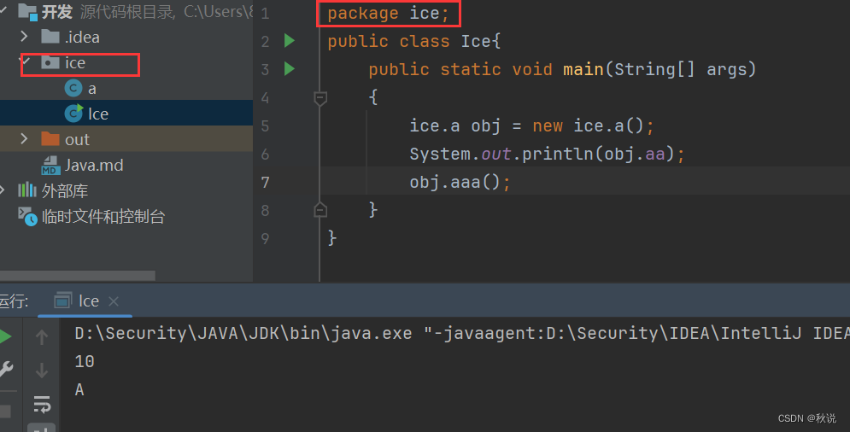The height and width of the screenshot is (432, 850).
Task: Click line number 7 in gutter
Action: [x=265, y=182]
